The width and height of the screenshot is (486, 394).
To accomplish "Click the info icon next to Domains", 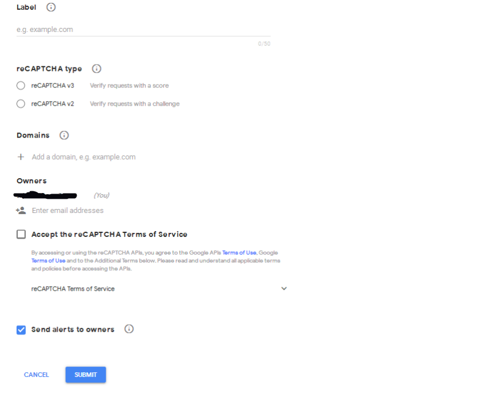I will point(64,135).
